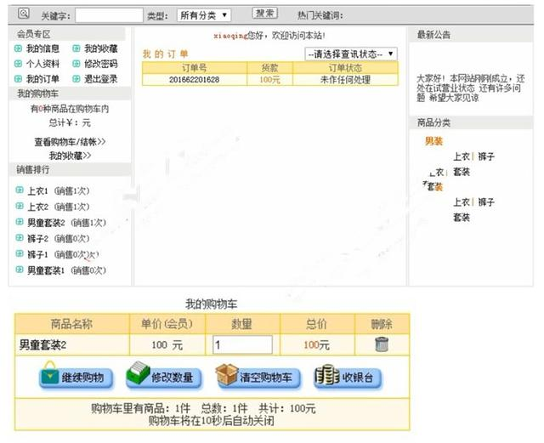Viewport: 544px width, 443px height.
Task: Open 裤子 under the second category
Action: coord(486,202)
